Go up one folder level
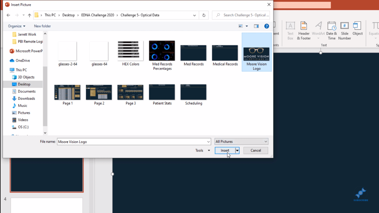The width and height of the screenshot is (379, 213). [29, 15]
